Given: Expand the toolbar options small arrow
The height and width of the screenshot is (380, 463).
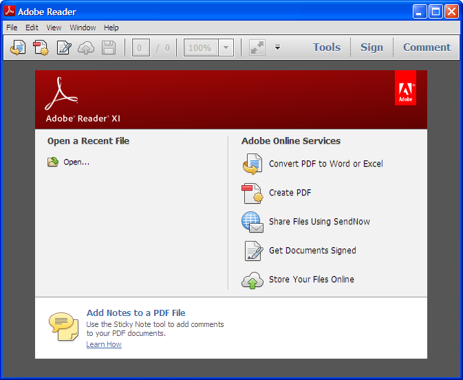Looking at the screenshot, I should point(277,47).
